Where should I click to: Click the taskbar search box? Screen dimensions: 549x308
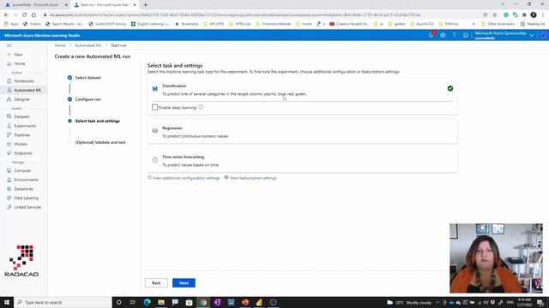(63, 302)
